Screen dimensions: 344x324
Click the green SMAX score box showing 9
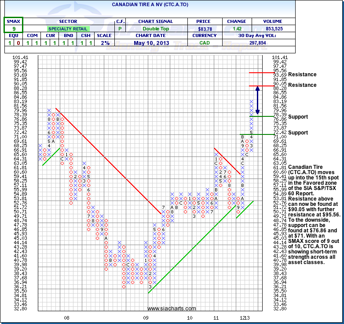point(14,29)
